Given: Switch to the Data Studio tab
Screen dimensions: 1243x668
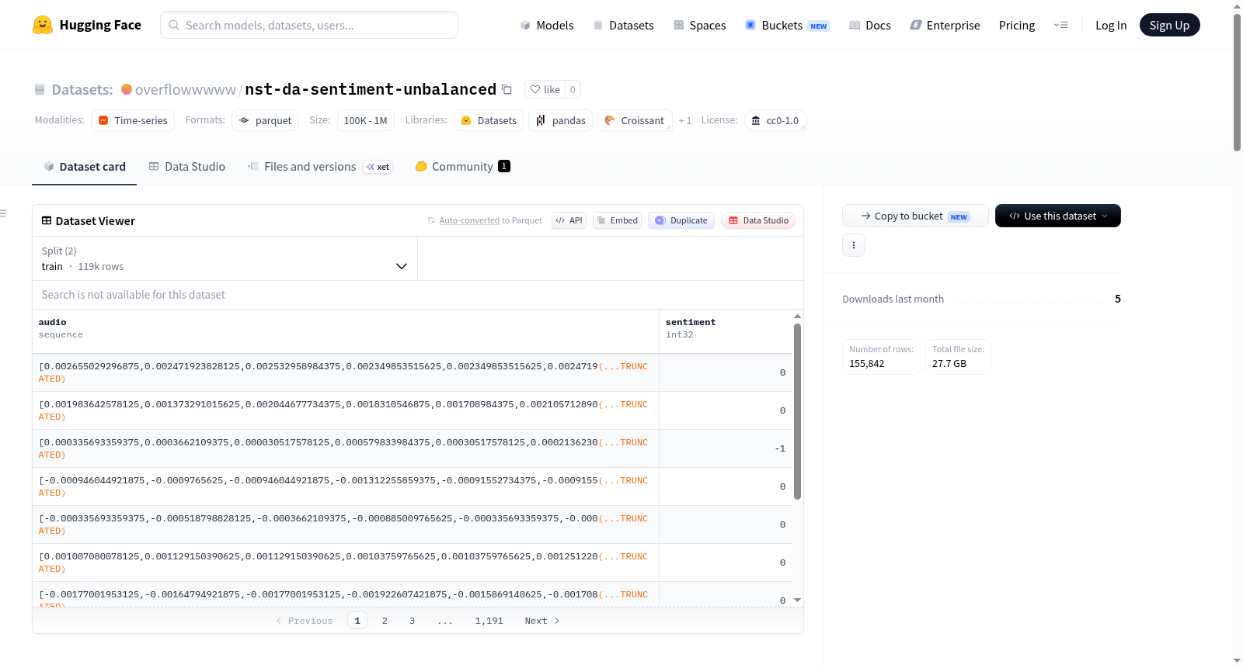Looking at the screenshot, I should click(x=187, y=166).
